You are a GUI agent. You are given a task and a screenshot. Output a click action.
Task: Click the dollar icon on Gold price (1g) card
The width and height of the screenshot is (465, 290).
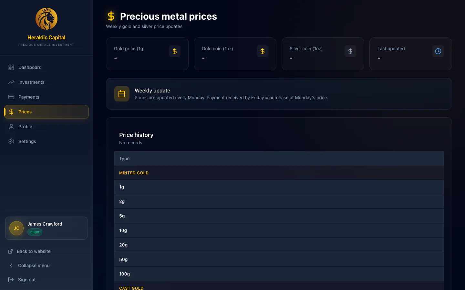click(x=175, y=51)
